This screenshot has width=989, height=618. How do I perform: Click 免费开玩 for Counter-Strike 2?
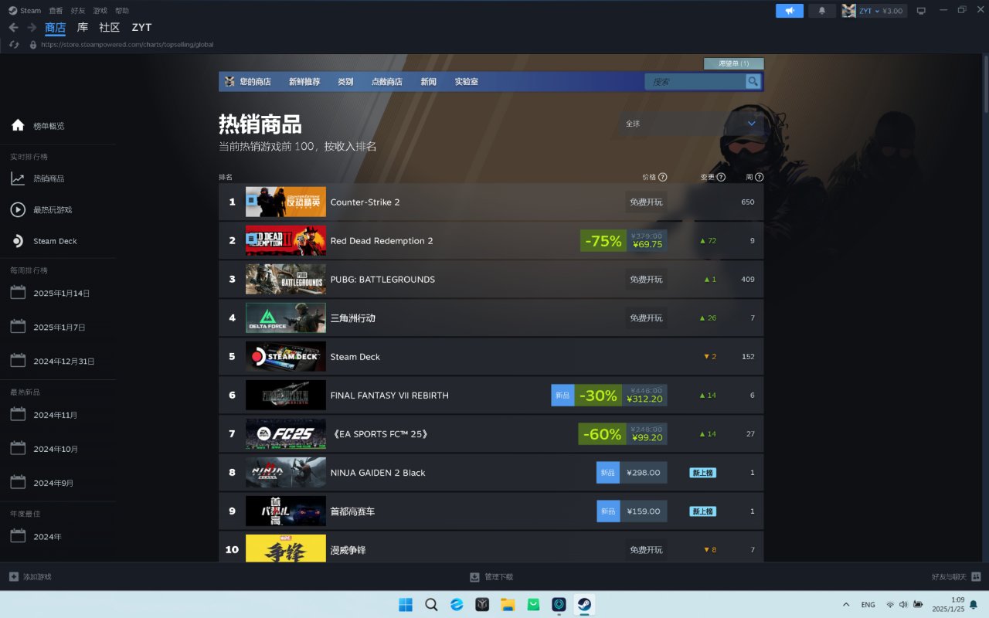pyautogui.click(x=646, y=202)
